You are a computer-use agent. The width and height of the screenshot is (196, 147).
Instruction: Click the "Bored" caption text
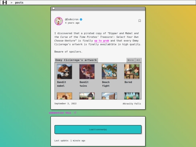[x=128, y=82]
